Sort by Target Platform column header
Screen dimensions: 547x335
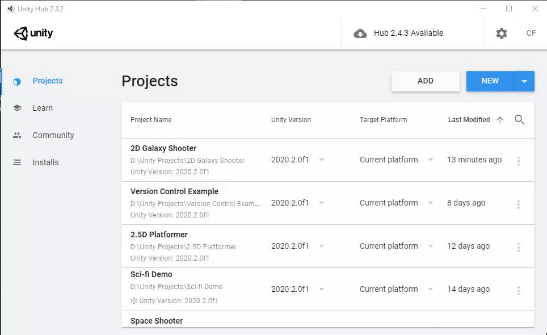[383, 120]
